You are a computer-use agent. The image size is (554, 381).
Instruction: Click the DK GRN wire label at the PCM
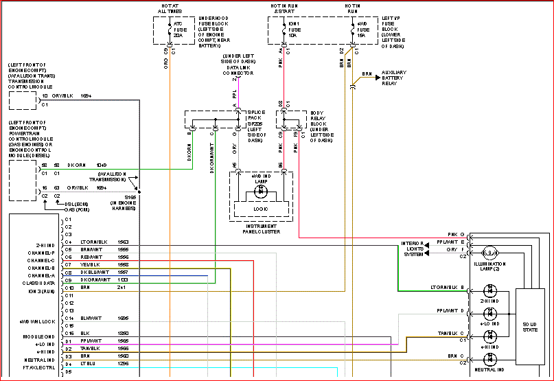[77, 165]
